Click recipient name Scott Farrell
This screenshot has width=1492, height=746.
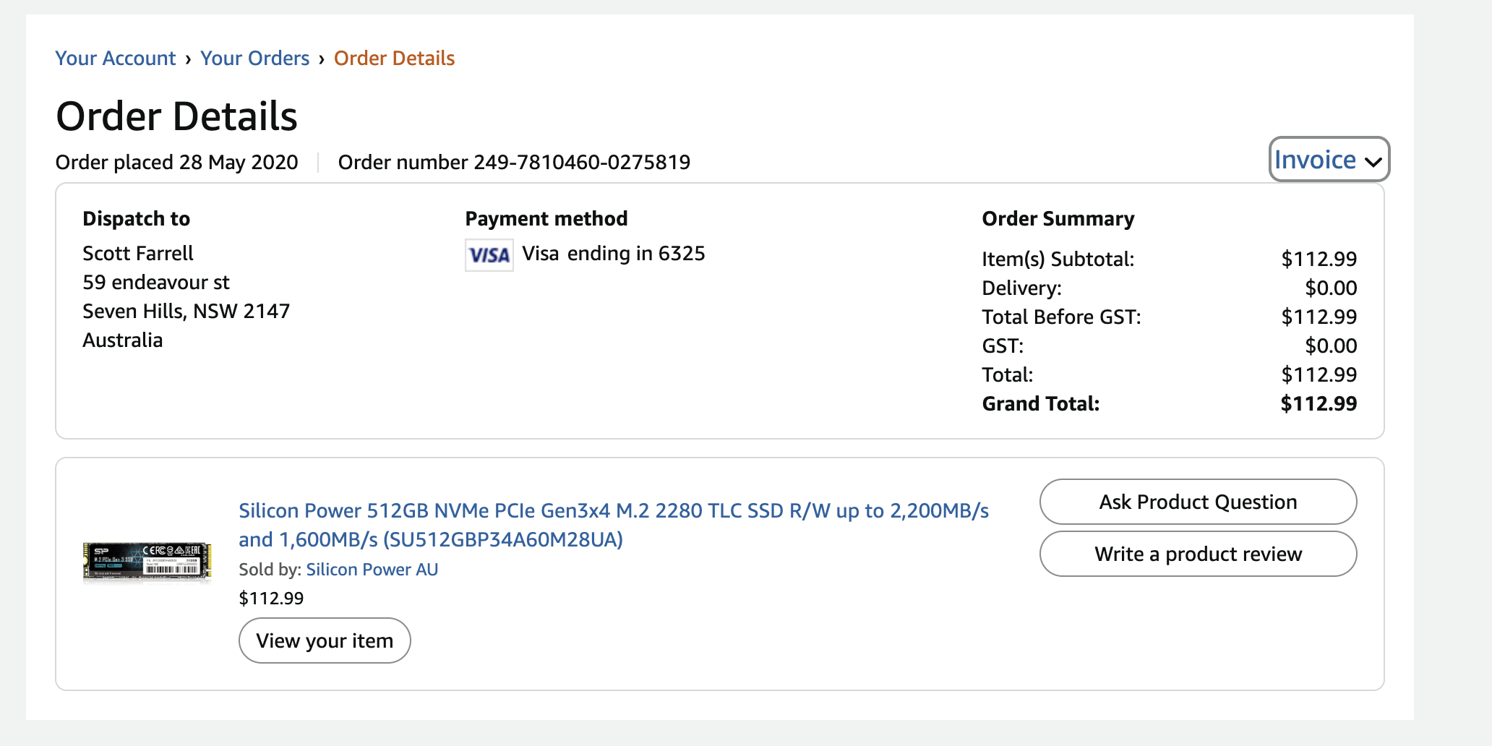(138, 253)
